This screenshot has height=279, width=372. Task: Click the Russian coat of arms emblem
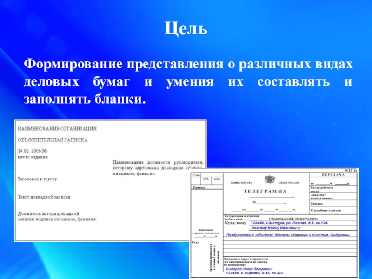(270, 179)
